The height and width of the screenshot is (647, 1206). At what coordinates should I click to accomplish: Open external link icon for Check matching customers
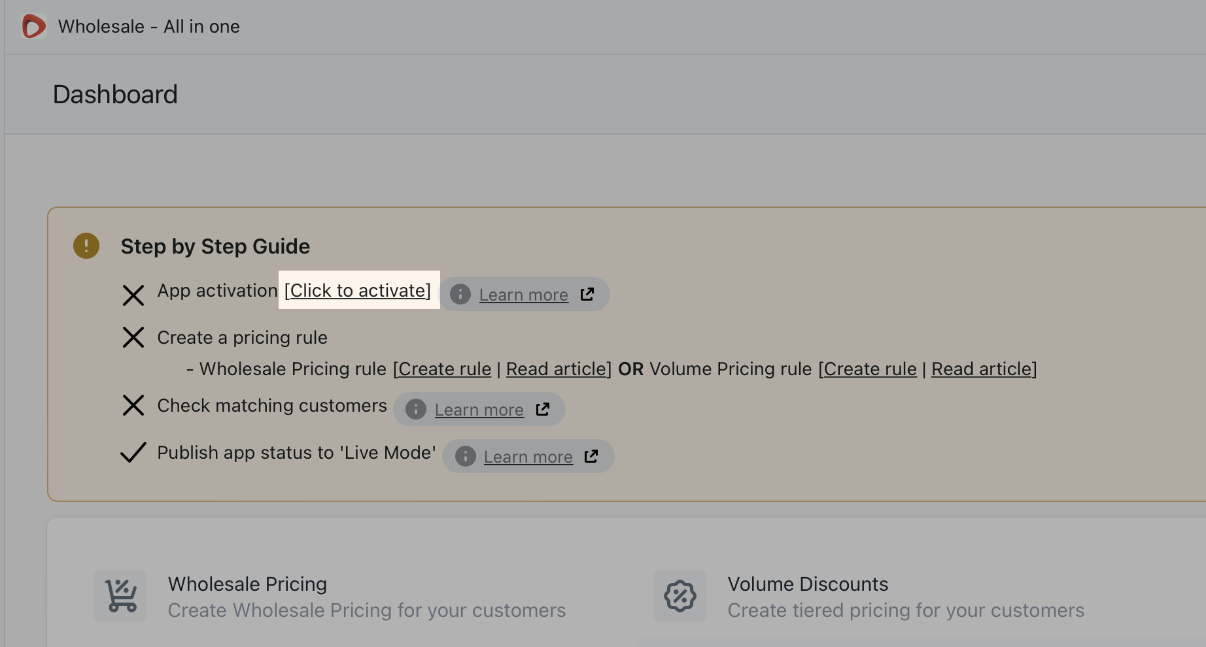(x=543, y=409)
